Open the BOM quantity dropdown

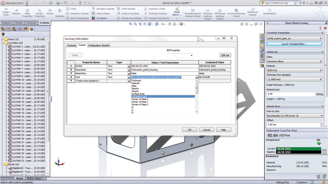click(191, 56)
